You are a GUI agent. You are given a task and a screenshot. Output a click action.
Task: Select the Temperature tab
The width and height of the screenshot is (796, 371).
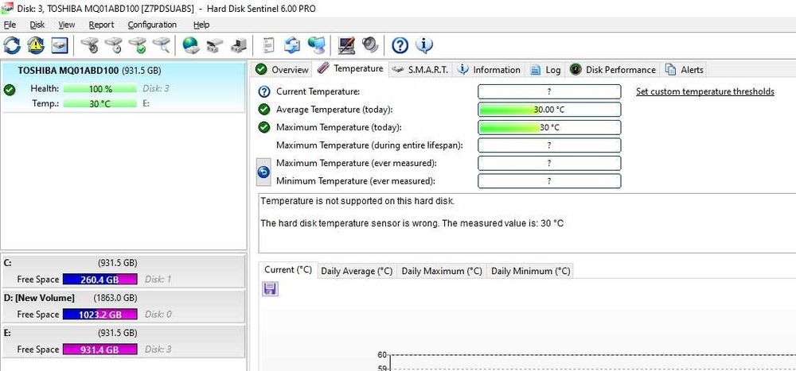click(x=351, y=68)
